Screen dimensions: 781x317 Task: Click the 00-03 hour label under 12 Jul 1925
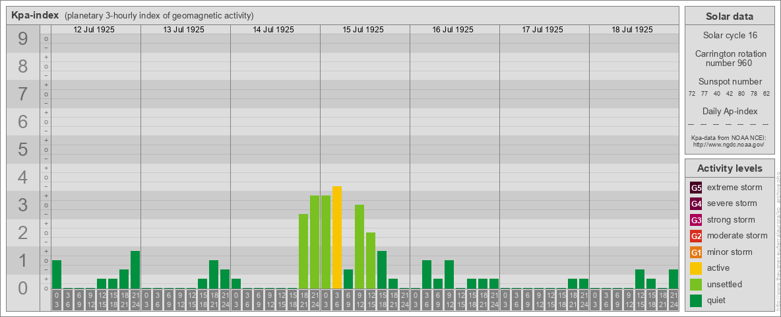[x=57, y=300]
